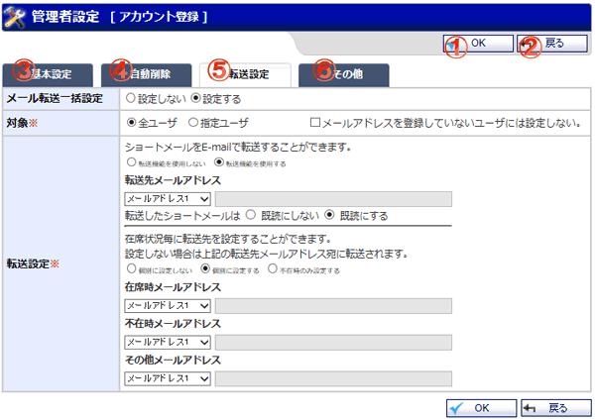Click the 転送設定 row label in the left column
595x419 pixels.
[33, 263]
